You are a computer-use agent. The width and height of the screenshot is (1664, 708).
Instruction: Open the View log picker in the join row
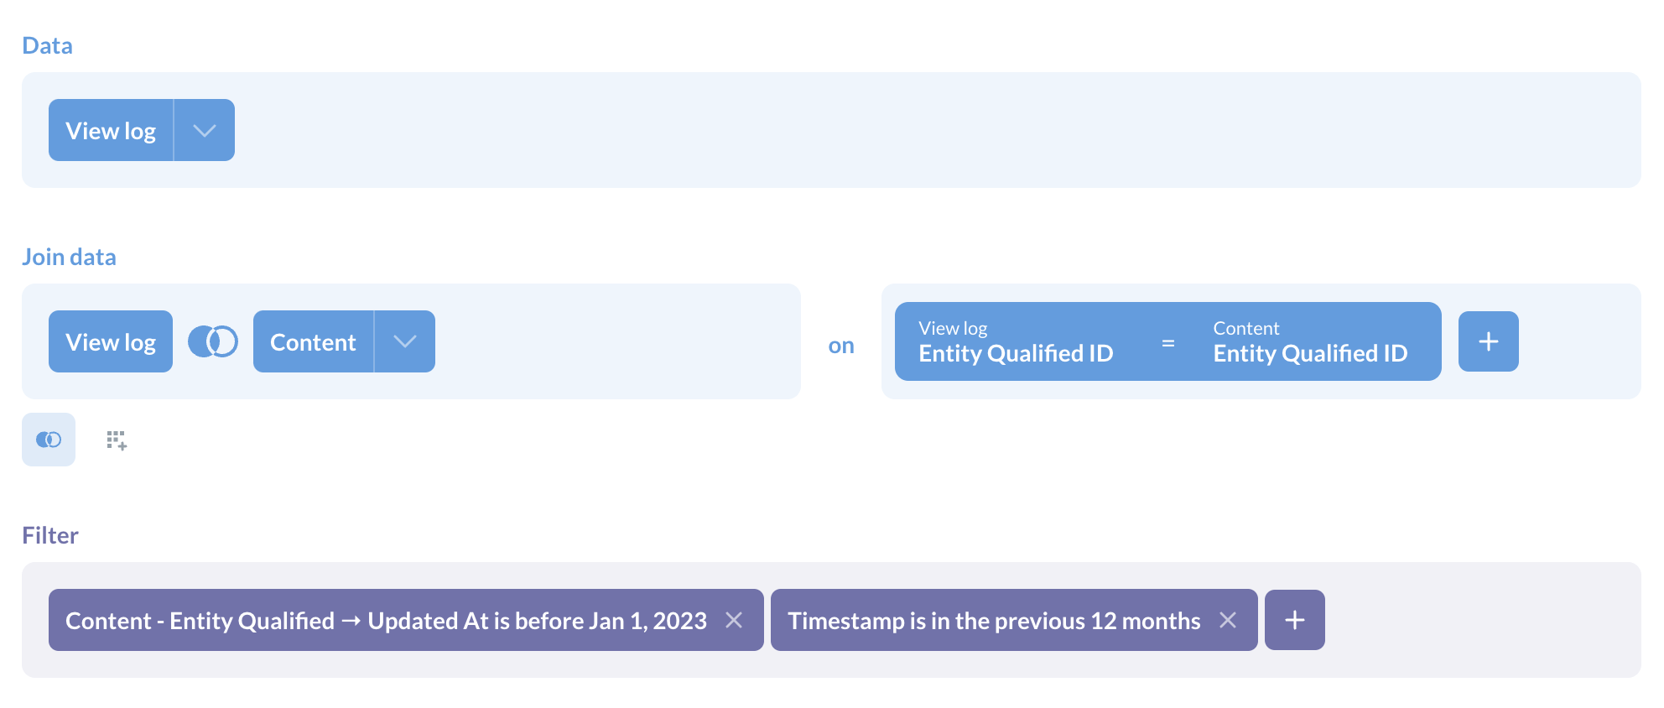110,341
